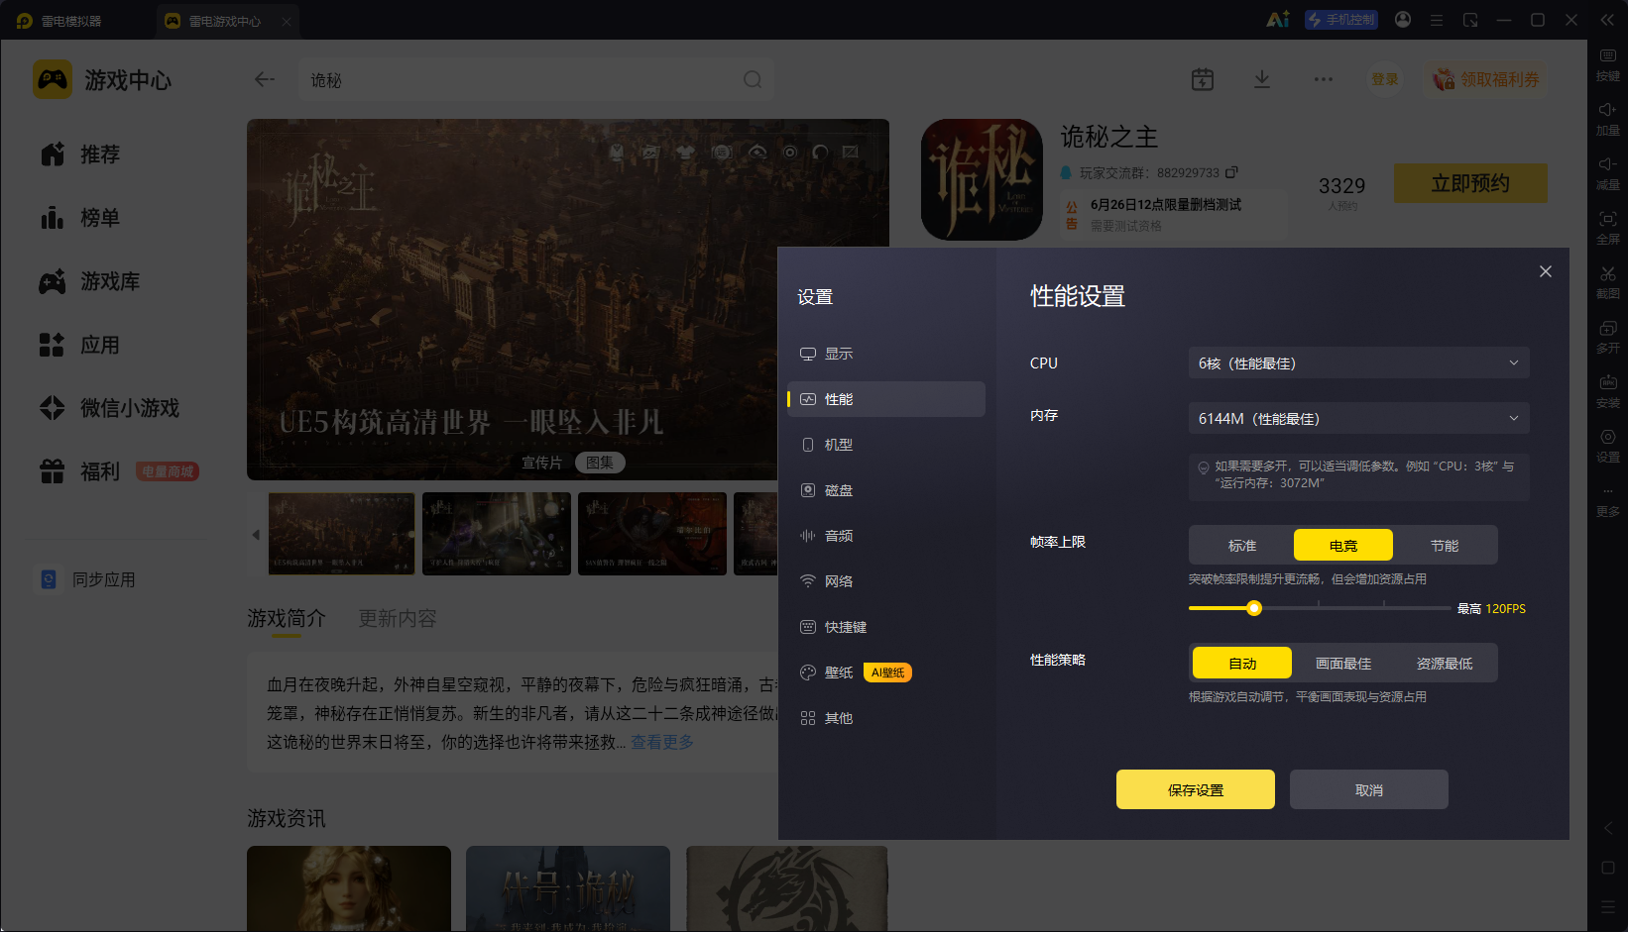Select the 图集 gallery tab on banner
The width and height of the screenshot is (1628, 932).
(x=600, y=463)
